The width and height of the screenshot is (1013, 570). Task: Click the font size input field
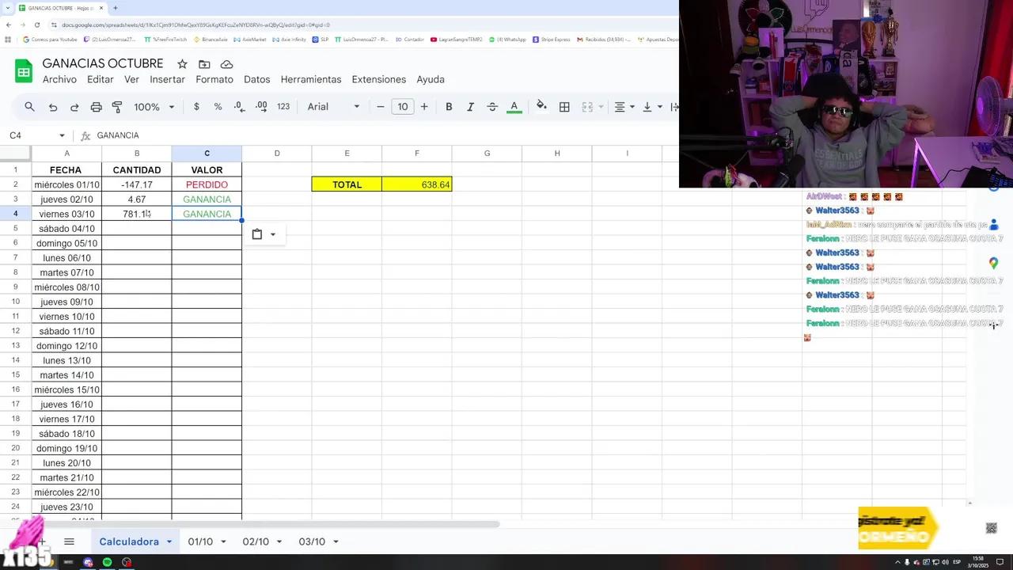[x=403, y=107]
